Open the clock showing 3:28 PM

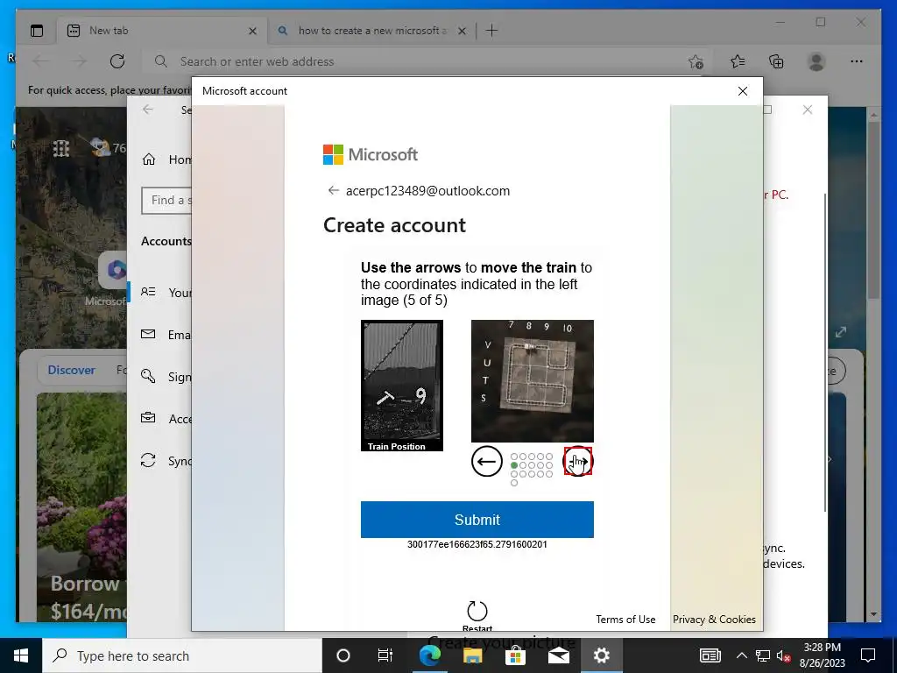tap(822, 655)
